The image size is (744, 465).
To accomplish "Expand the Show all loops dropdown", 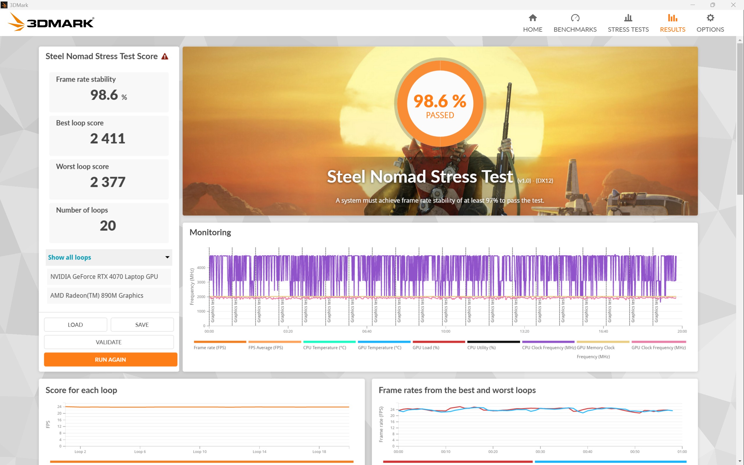I will [x=109, y=257].
